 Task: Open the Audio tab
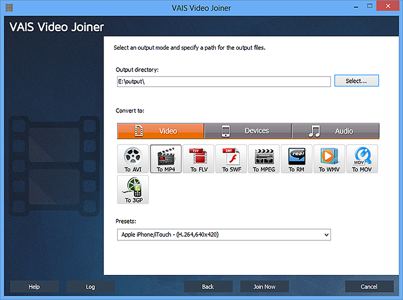tap(335, 131)
